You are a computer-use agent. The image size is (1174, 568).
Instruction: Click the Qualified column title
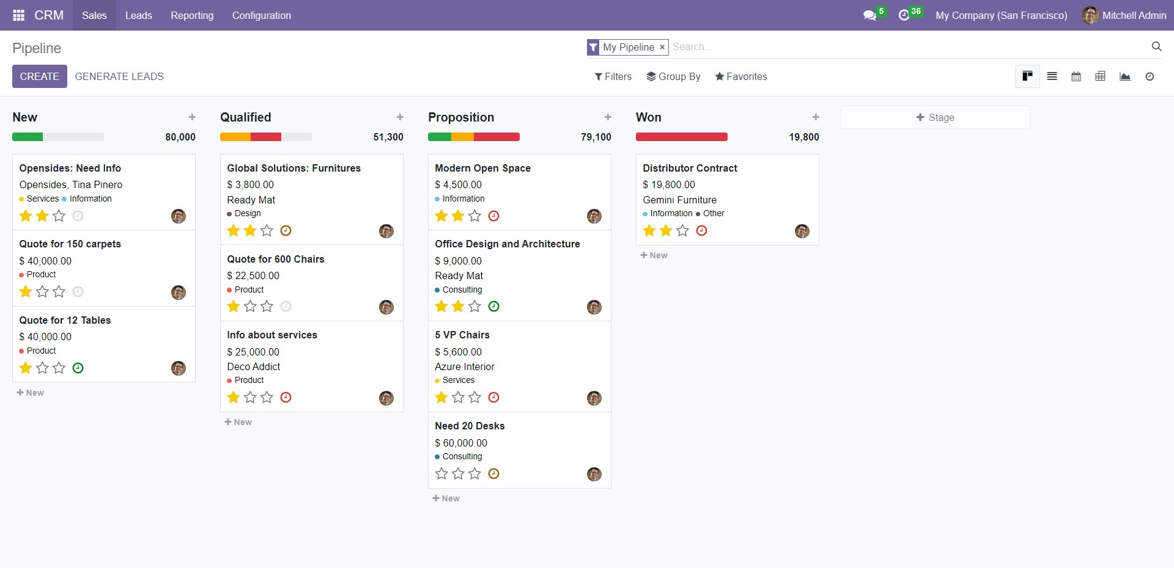[x=246, y=117]
